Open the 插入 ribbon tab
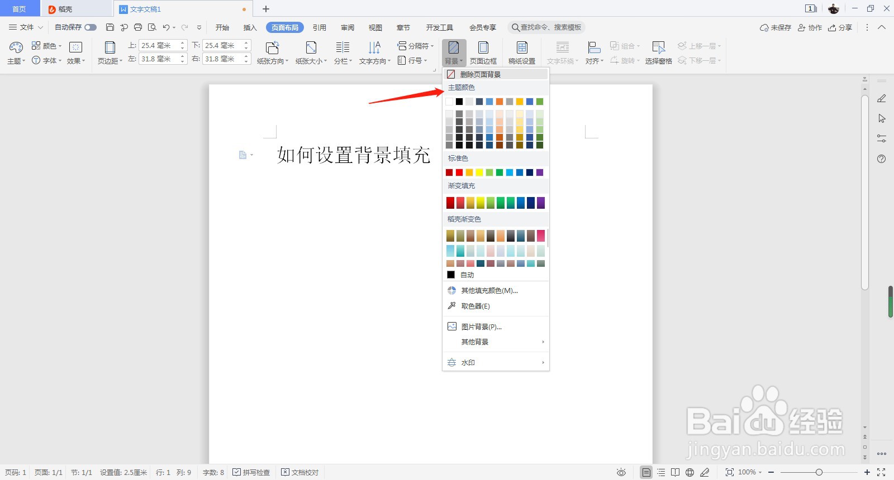This screenshot has width=894, height=480. click(x=250, y=27)
